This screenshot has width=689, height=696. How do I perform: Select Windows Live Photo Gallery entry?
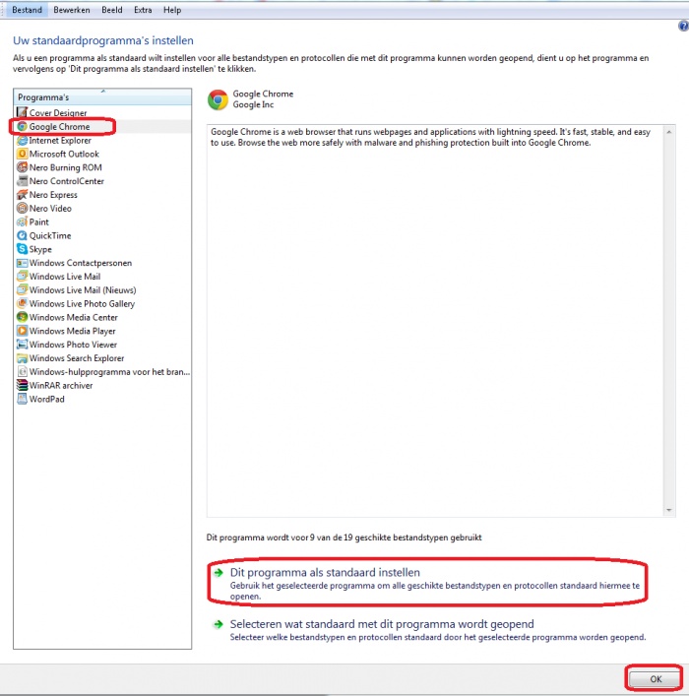[82, 304]
